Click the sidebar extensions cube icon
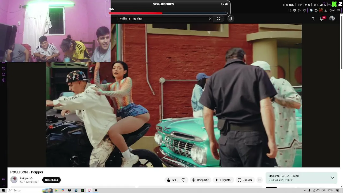343x193 pixels. pos(3,74)
